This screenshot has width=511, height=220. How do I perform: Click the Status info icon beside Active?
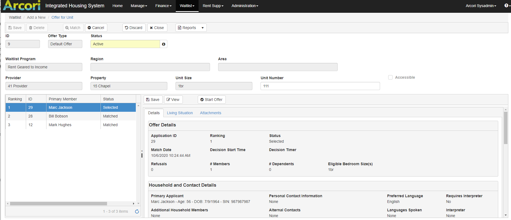(164, 44)
